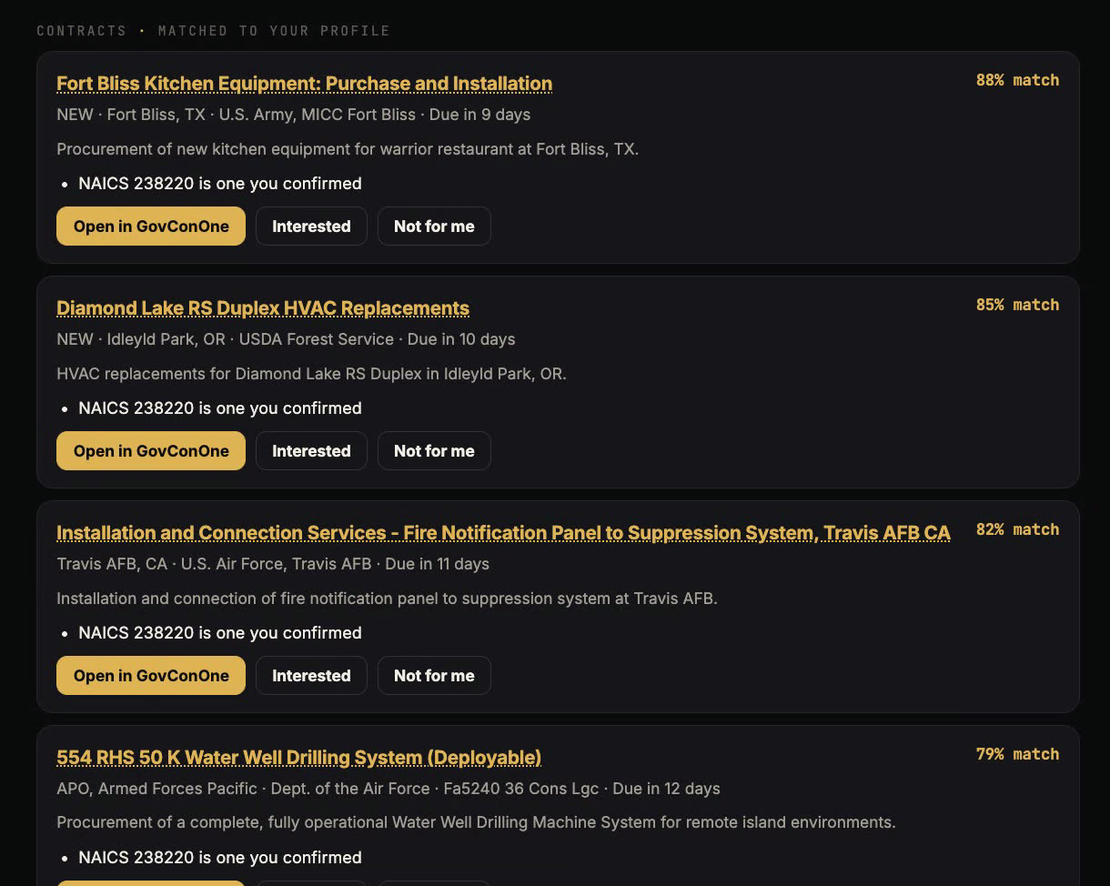Select the USDA Forest Service due in 10 days line
Viewport: 1110px width, 886px height.
(x=286, y=339)
